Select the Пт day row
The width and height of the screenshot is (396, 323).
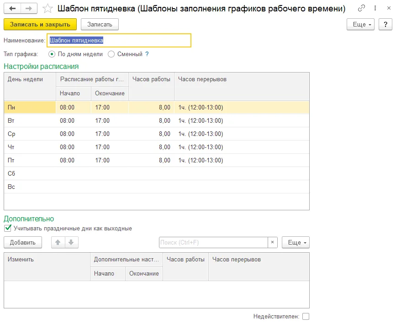[157, 160]
